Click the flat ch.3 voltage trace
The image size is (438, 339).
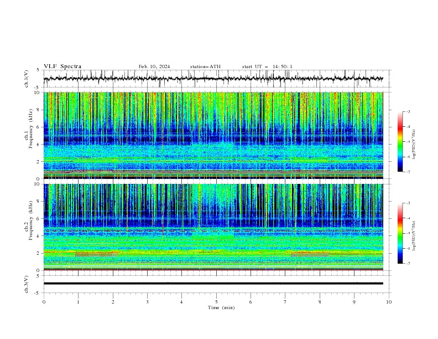(x=213, y=284)
